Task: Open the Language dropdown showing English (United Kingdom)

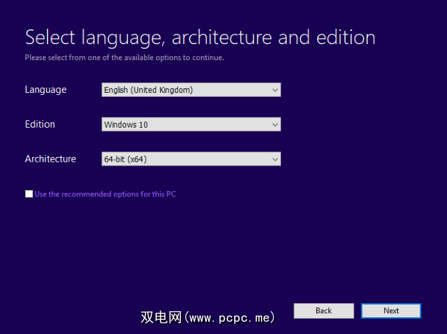Action: tap(191, 90)
